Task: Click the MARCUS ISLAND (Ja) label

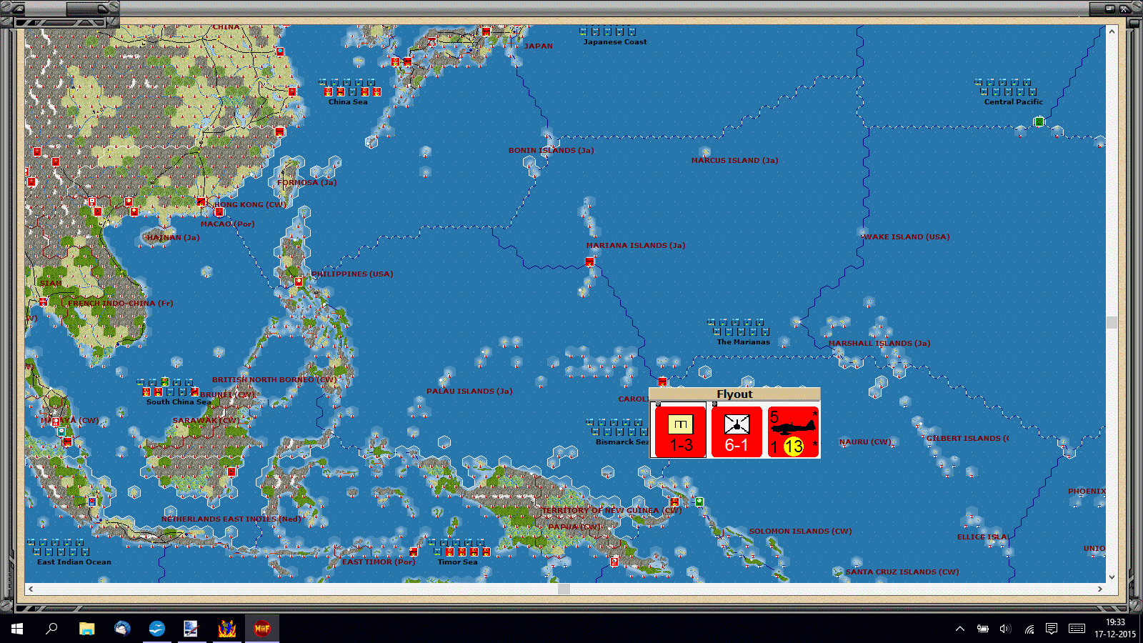Action: coord(734,161)
